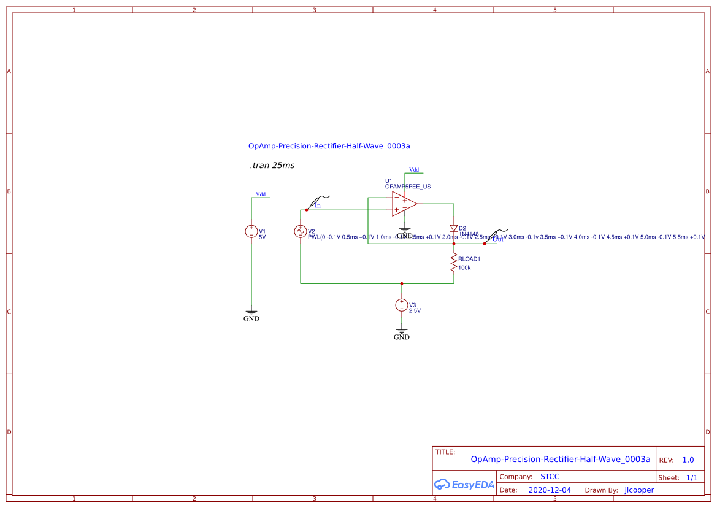Click the EasyEDA logo in title block

(464, 485)
